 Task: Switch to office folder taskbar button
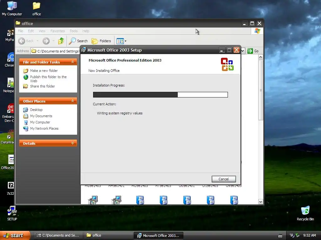[x=108, y=236]
